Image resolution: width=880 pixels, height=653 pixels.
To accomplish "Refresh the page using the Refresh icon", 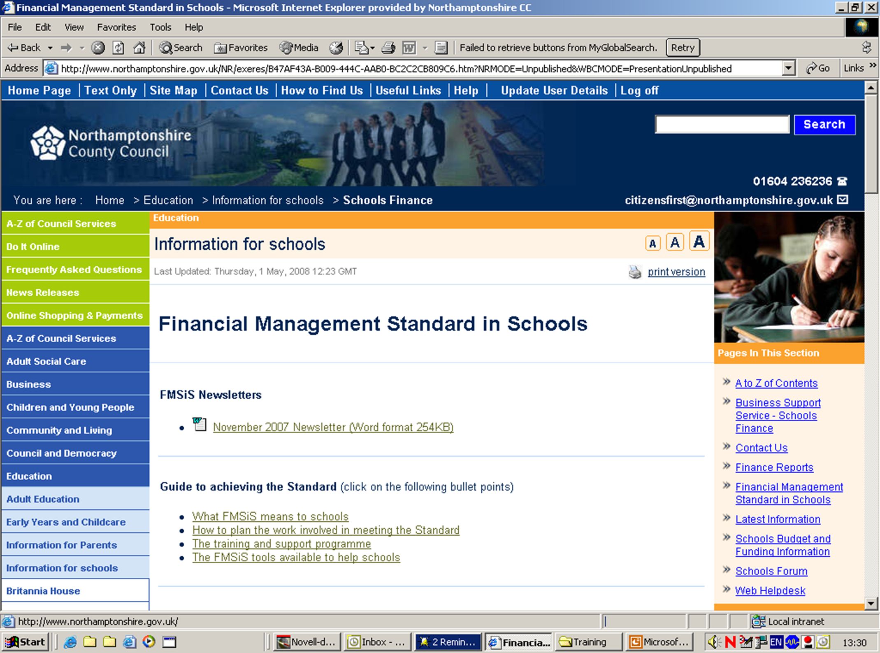I will [x=118, y=48].
